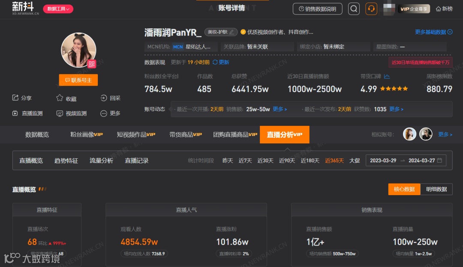
Task: Click the 联系号主 button
Action: [78, 80]
